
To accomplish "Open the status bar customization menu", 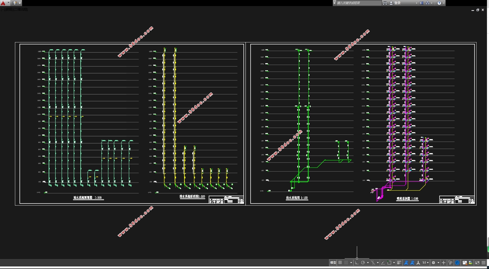I will tap(484, 263).
